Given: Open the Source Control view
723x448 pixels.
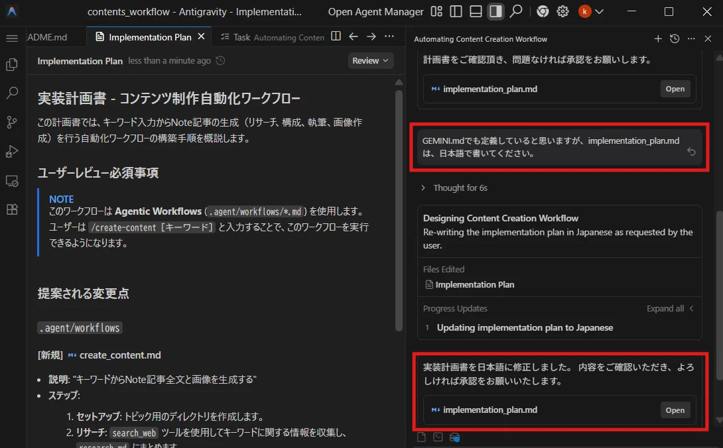Looking at the screenshot, I should pyautogui.click(x=12, y=122).
